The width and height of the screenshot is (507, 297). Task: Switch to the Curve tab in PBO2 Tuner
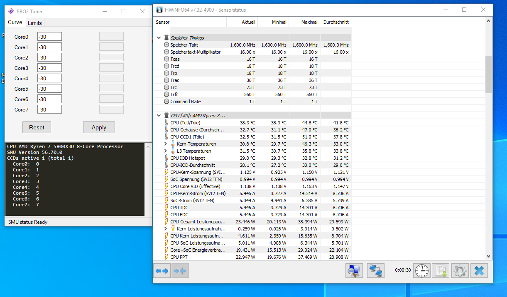(x=15, y=22)
